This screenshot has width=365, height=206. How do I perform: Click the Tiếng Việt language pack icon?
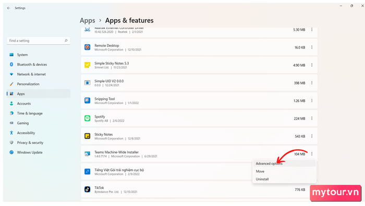(87, 172)
